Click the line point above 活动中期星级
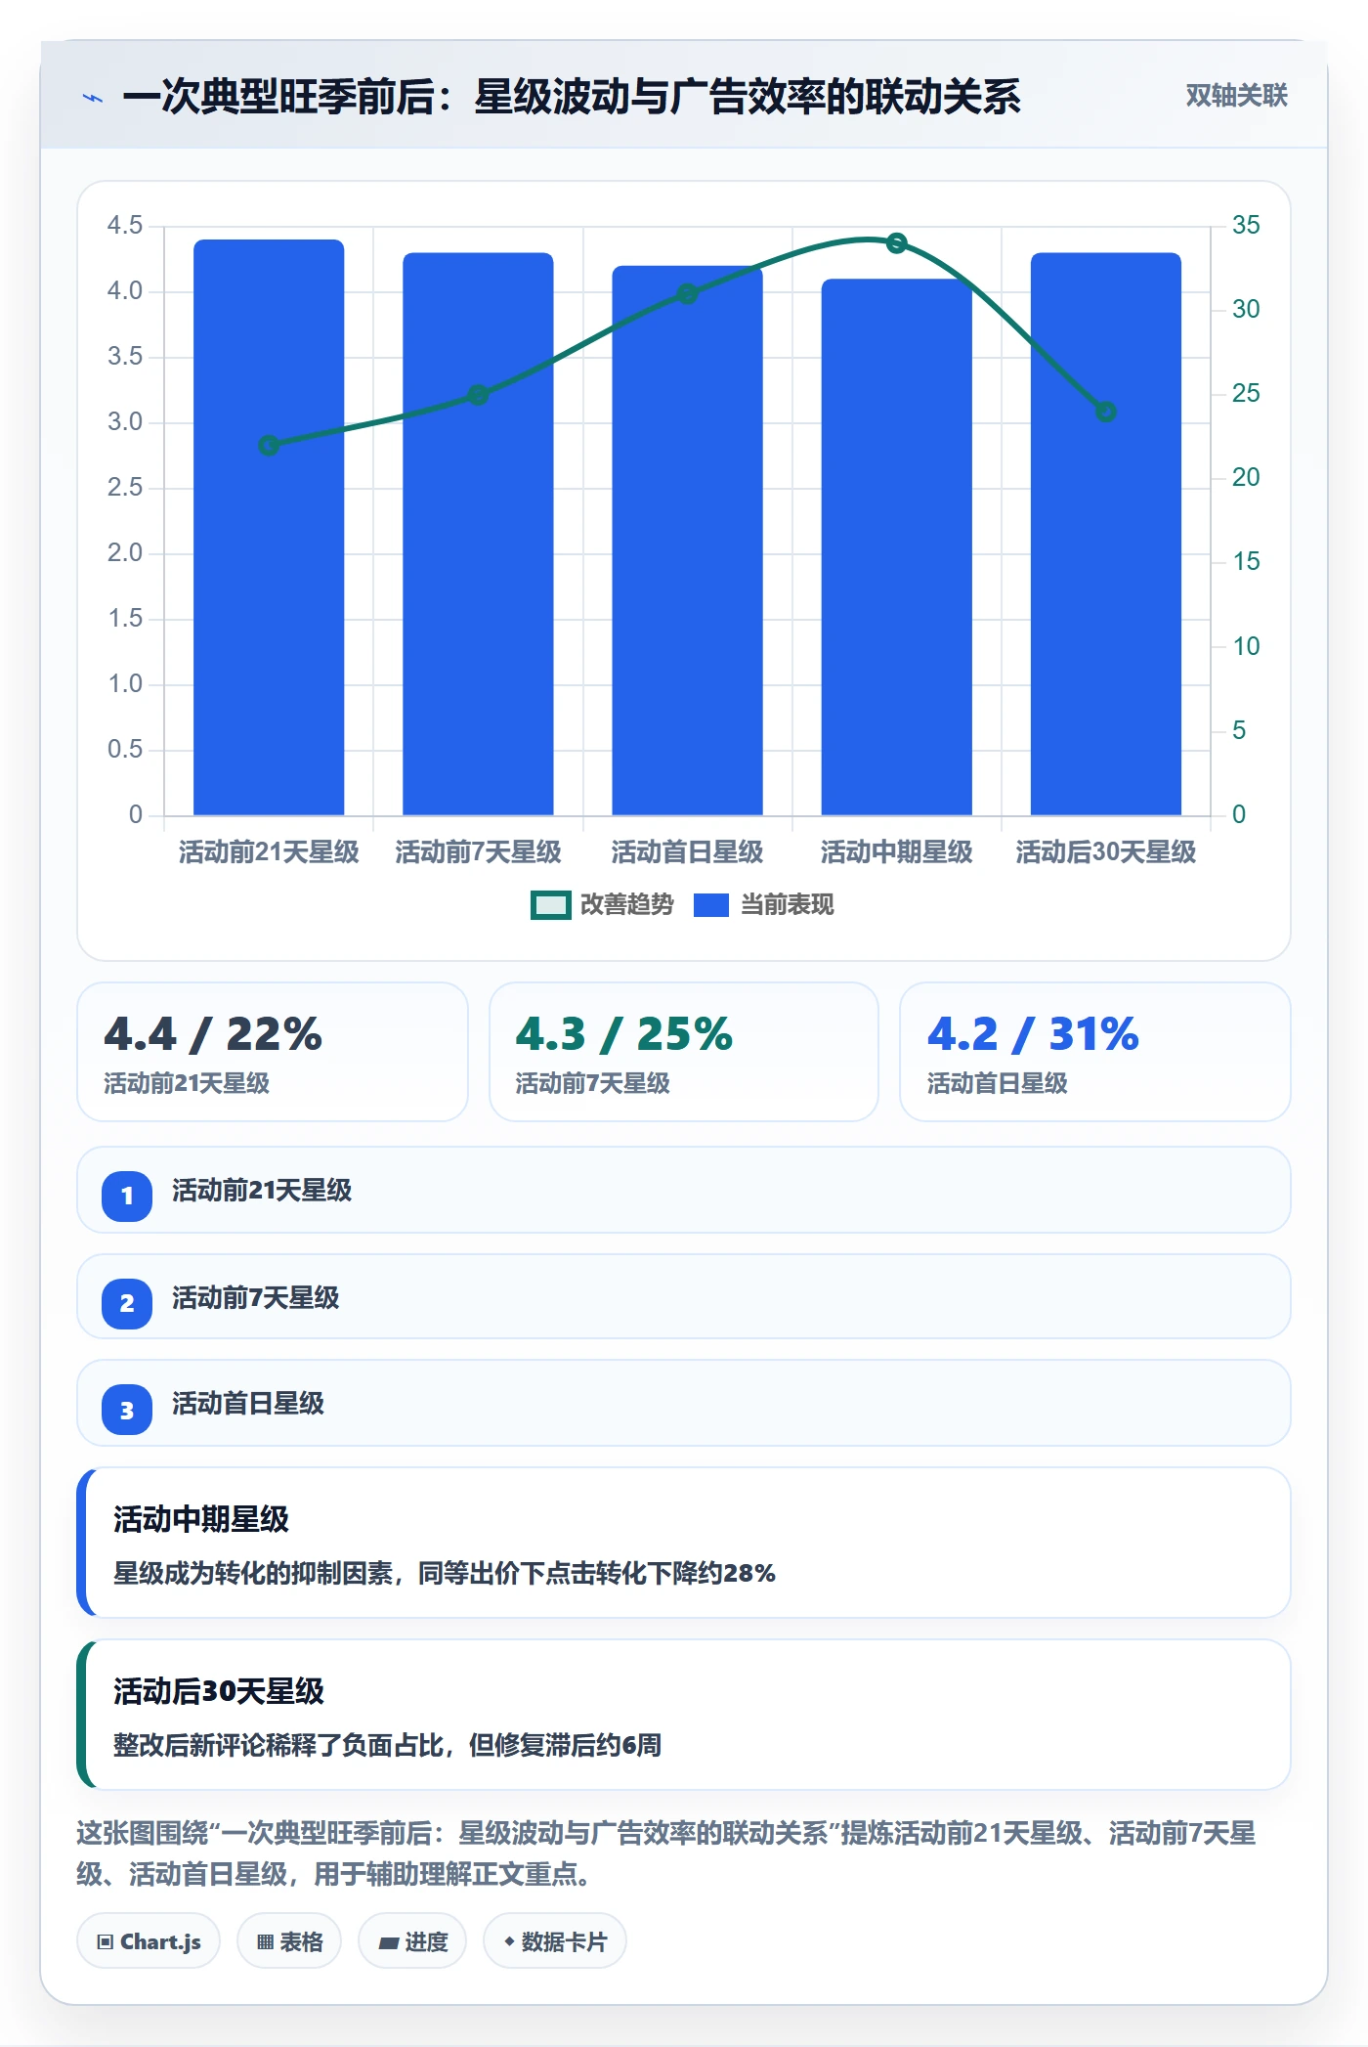The width and height of the screenshot is (1368, 2047). tap(896, 243)
